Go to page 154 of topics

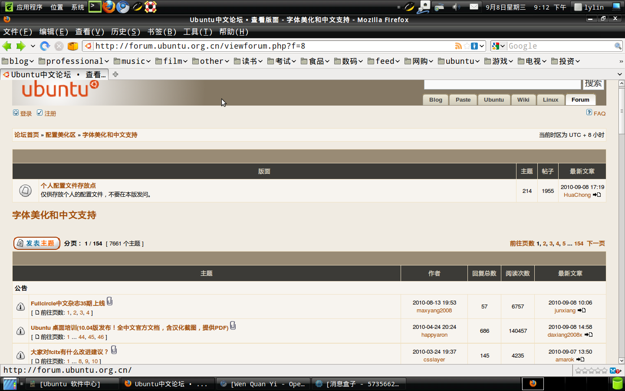(x=579, y=243)
